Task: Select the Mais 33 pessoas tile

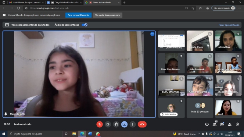Action: pos(200,108)
